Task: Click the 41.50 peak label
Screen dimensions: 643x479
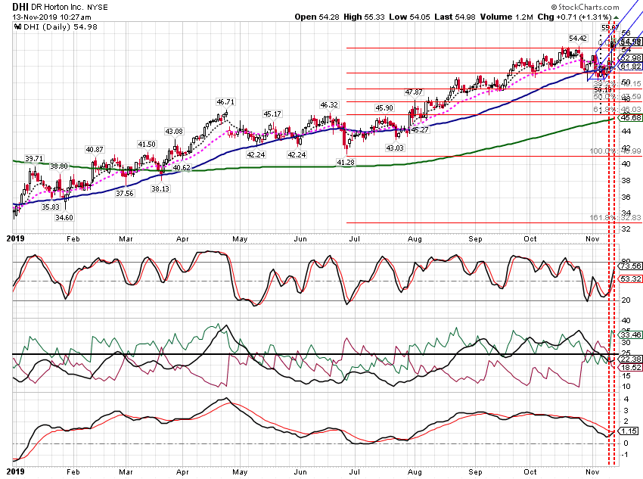Action: (147, 145)
